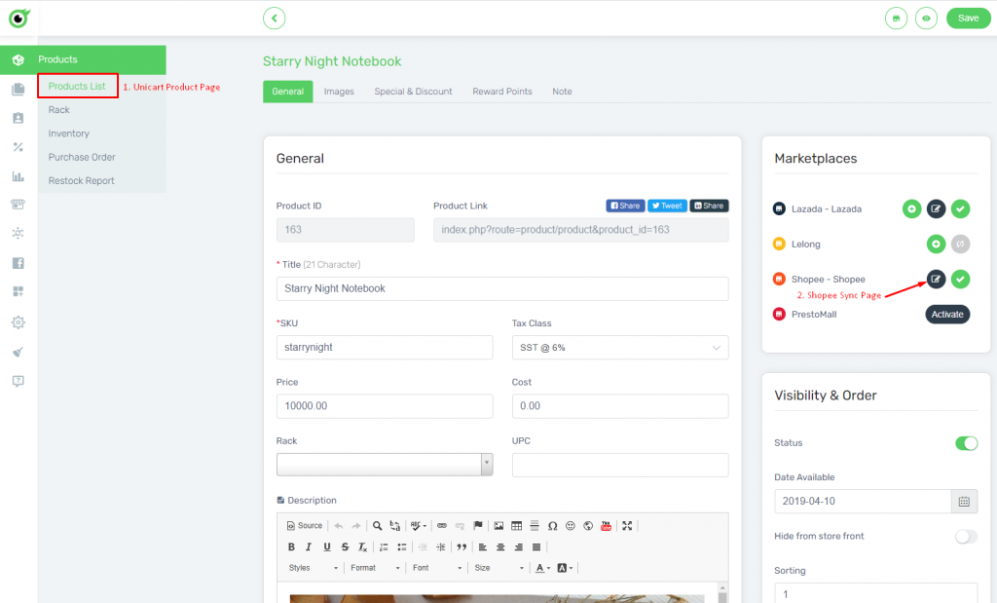Click the Lelong green plus icon

tap(936, 245)
